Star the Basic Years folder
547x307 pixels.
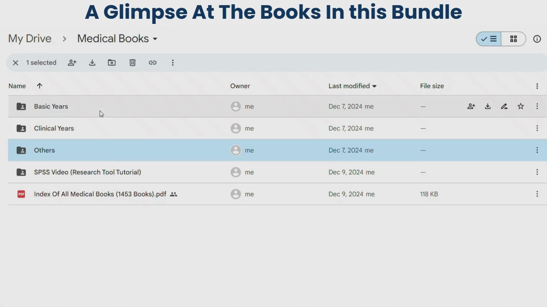[x=521, y=106]
